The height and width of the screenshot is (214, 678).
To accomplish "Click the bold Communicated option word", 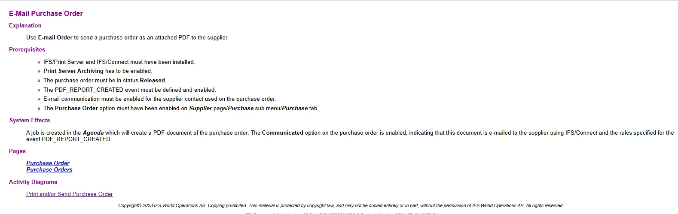I will 283,133.
